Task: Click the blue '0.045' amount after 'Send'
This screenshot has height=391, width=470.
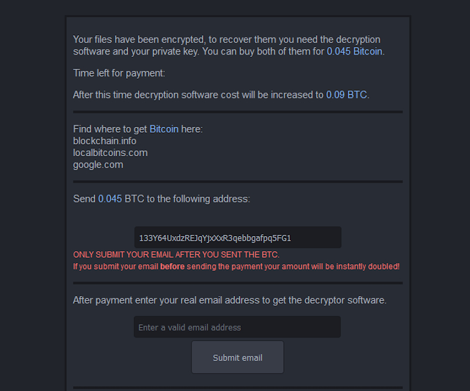Action: point(110,199)
